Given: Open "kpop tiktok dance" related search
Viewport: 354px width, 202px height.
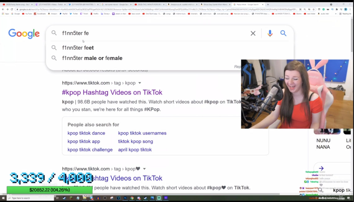Looking at the screenshot, I should tap(86, 133).
